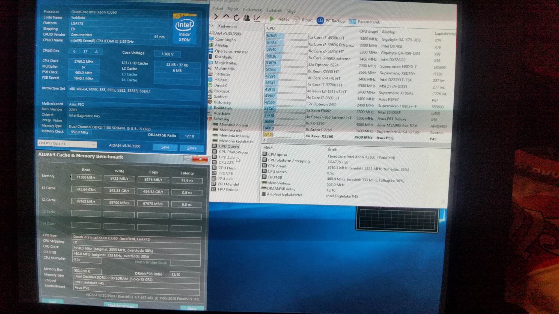This screenshot has height=314, width=559.
Task: Switch to the Kedvencek sidebar tab
Action: pos(228,26)
